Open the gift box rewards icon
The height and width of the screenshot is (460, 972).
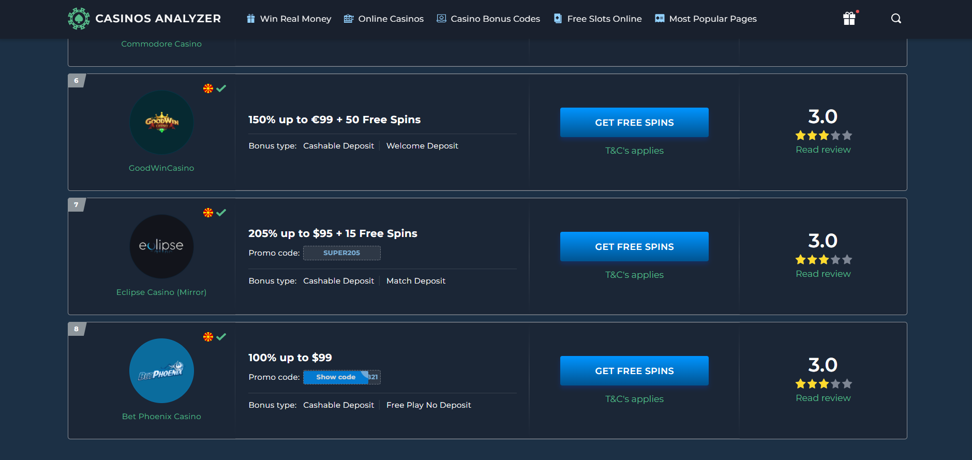(849, 19)
